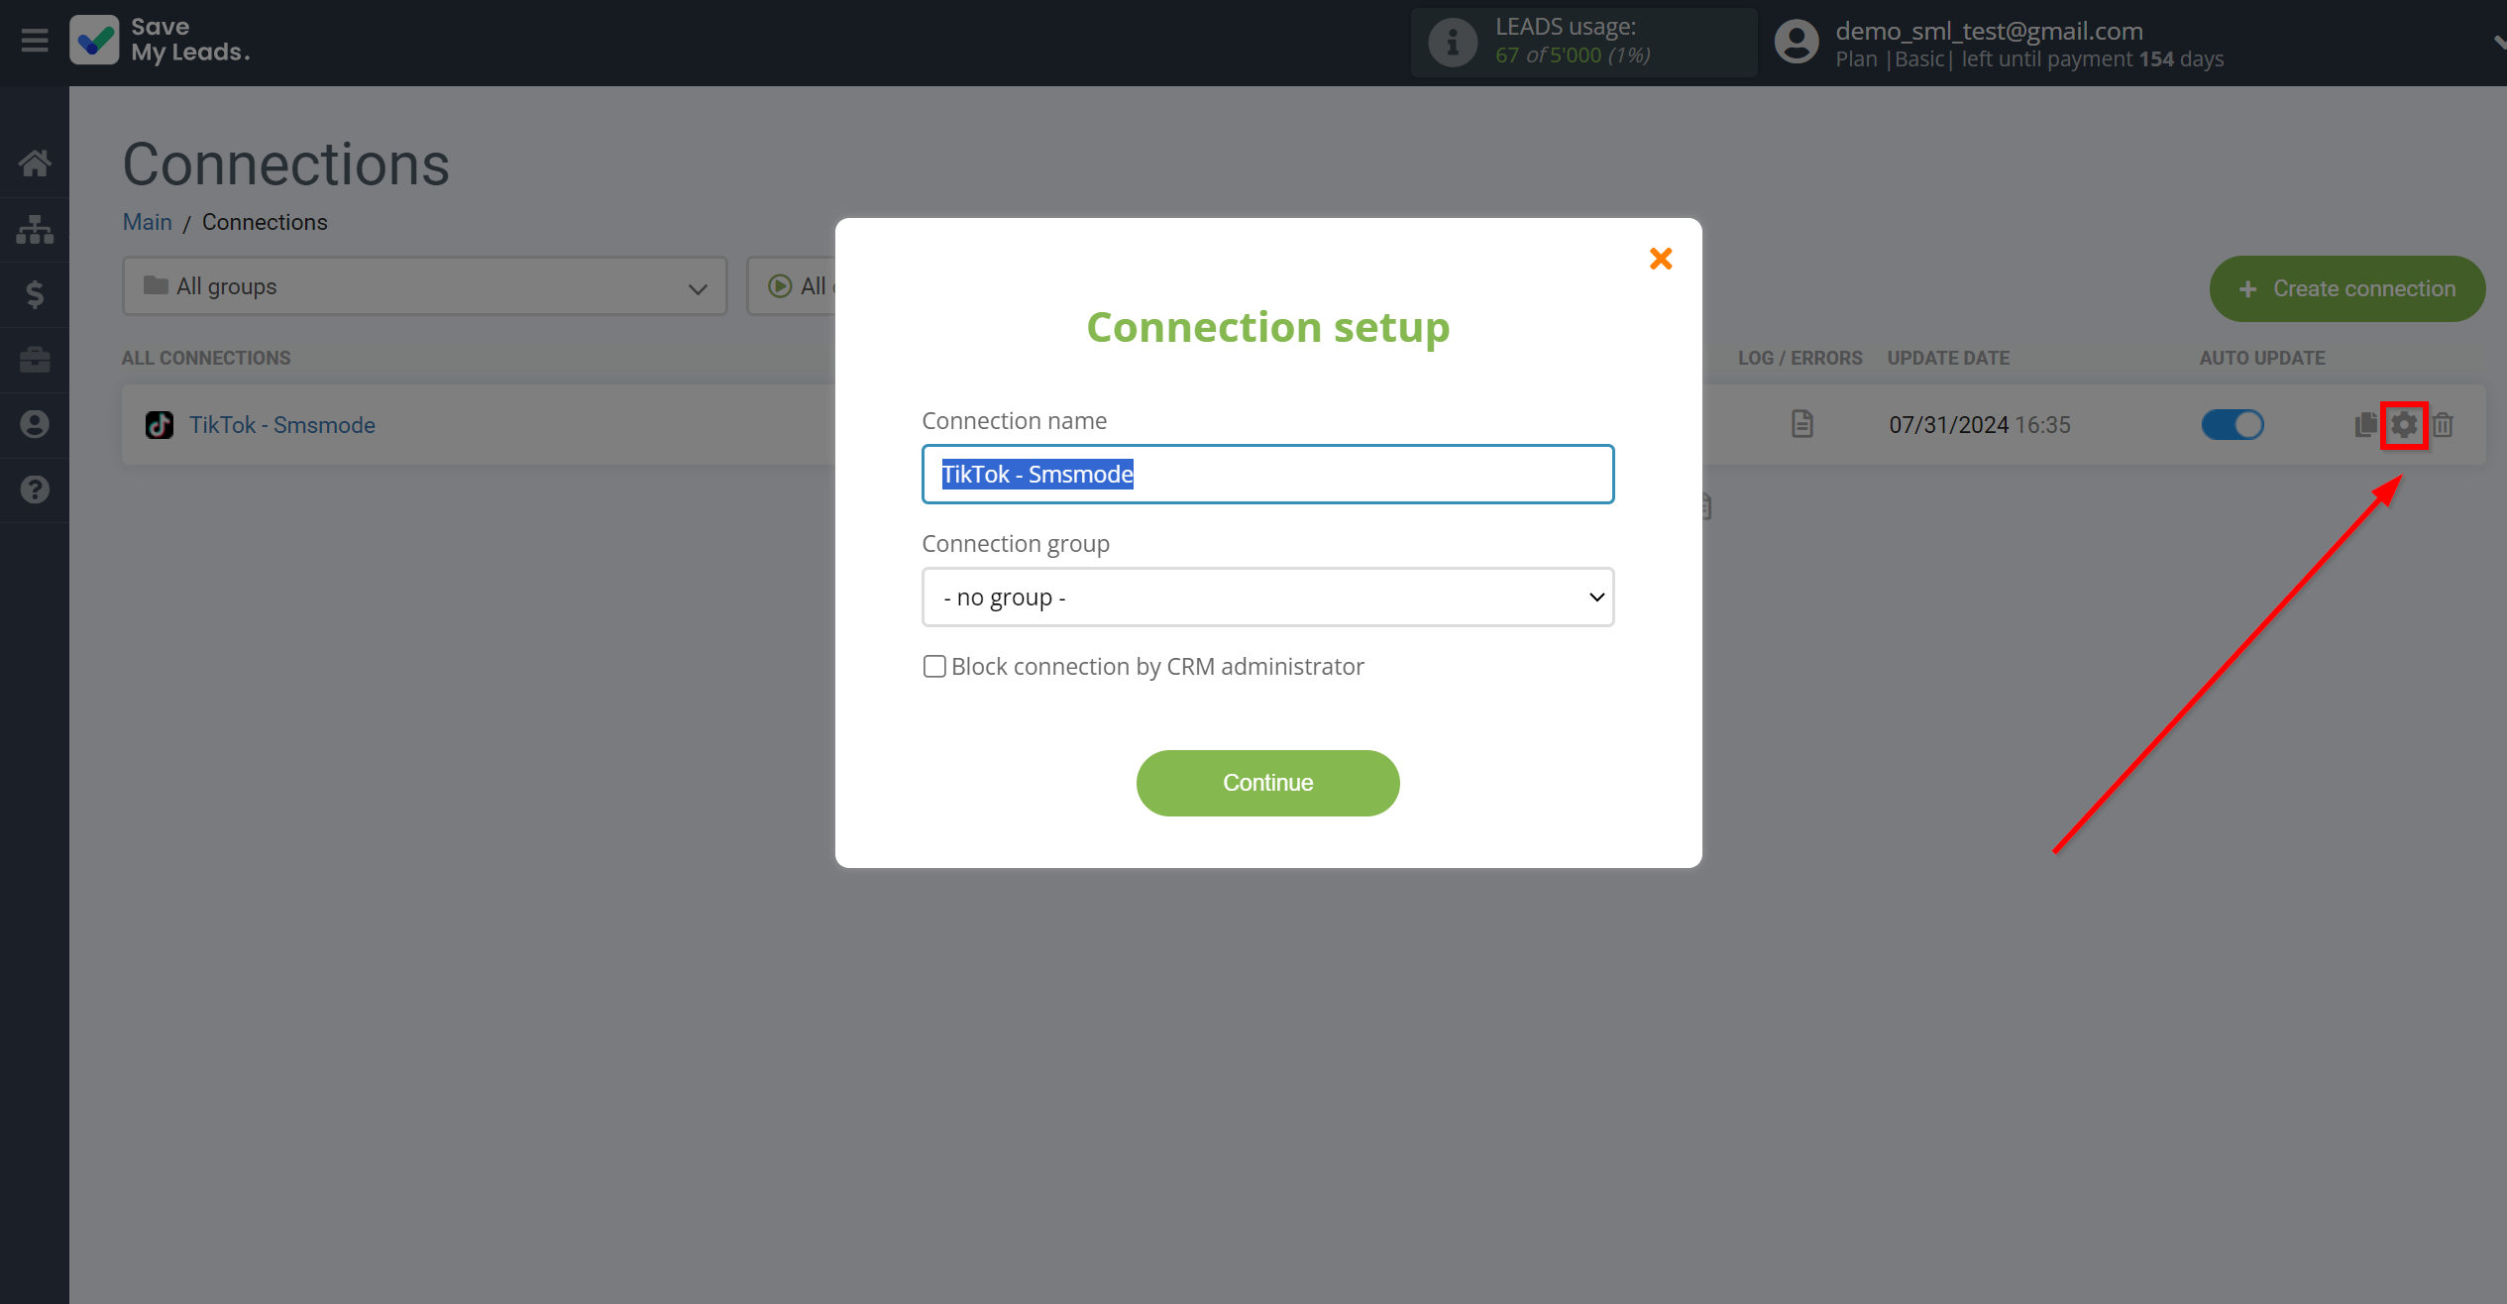The height and width of the screenshot is (1304, 2507).
Task: Enable Block connection by CRM administrator checkbox
Action: click(x=933, y=667)
